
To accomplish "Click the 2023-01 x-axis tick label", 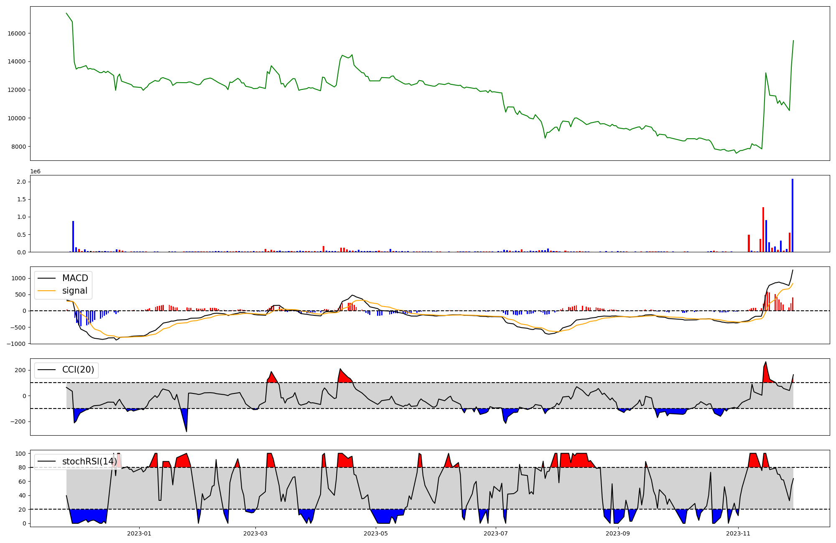I will click(139, 533).
